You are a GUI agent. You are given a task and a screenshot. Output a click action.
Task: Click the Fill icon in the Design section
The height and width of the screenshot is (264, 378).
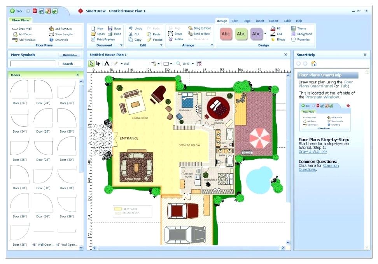point(273,28)
